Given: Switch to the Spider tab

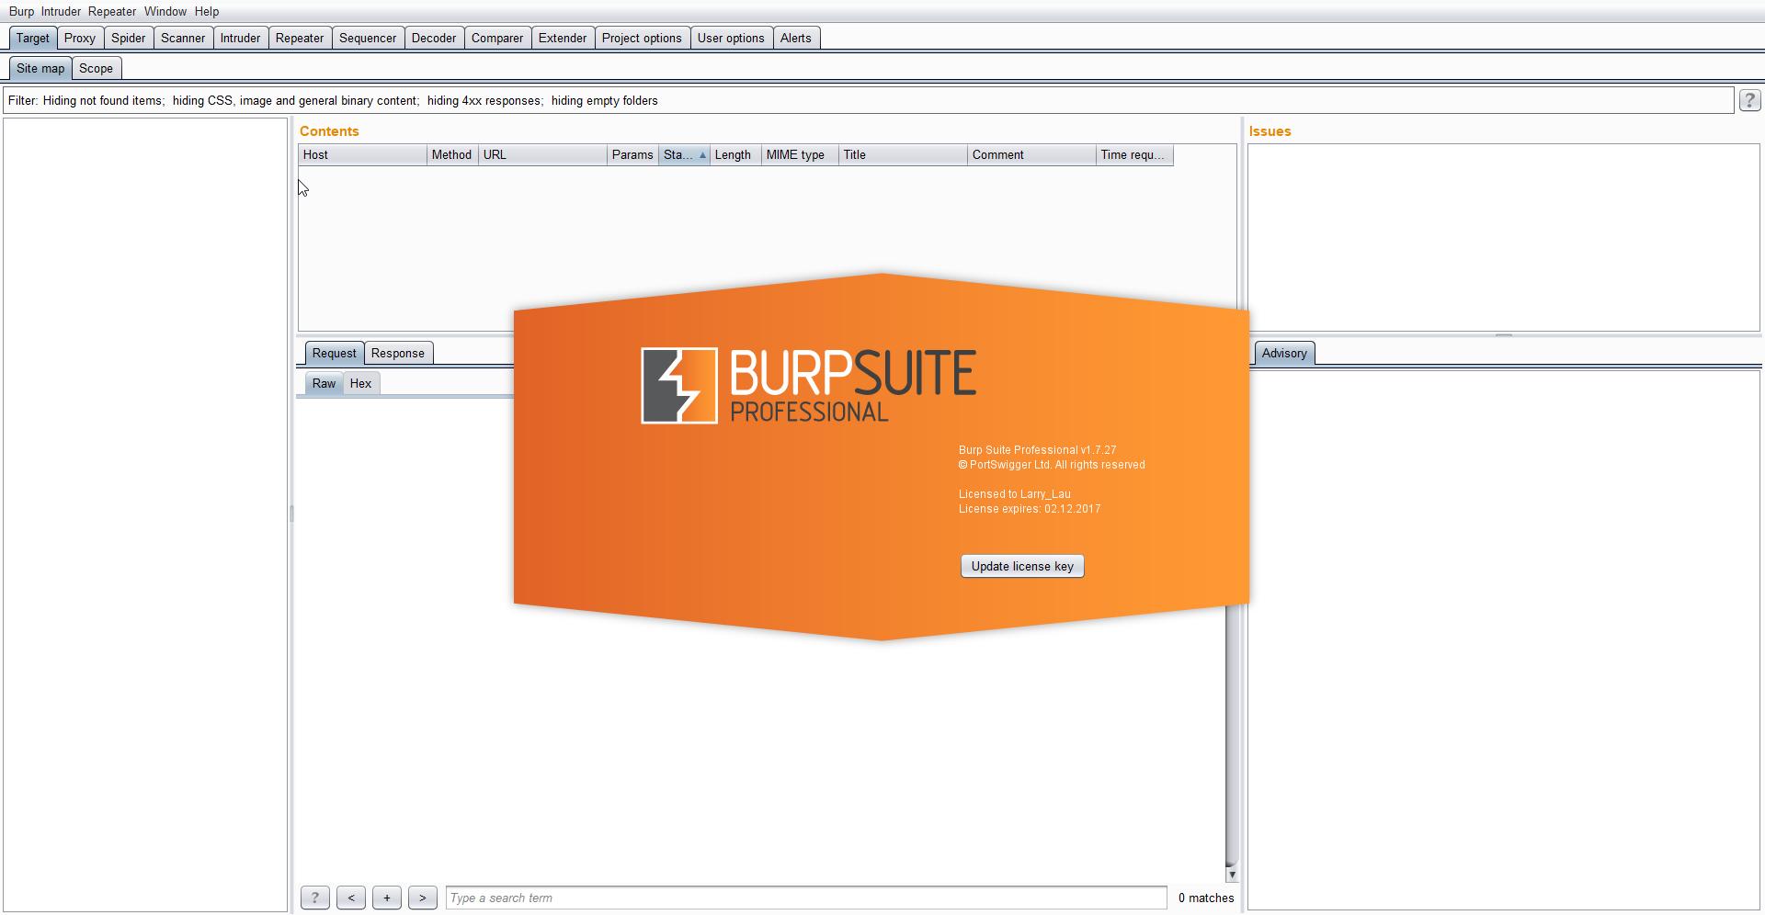Looking at the screenshot, I should pyautogui.click(x=129, y=39).
